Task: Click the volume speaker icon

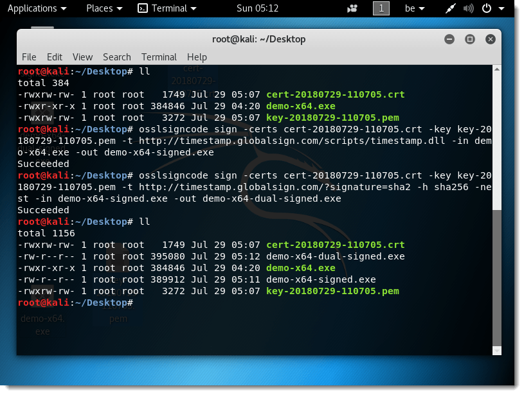Action: [x=467, y=8]
